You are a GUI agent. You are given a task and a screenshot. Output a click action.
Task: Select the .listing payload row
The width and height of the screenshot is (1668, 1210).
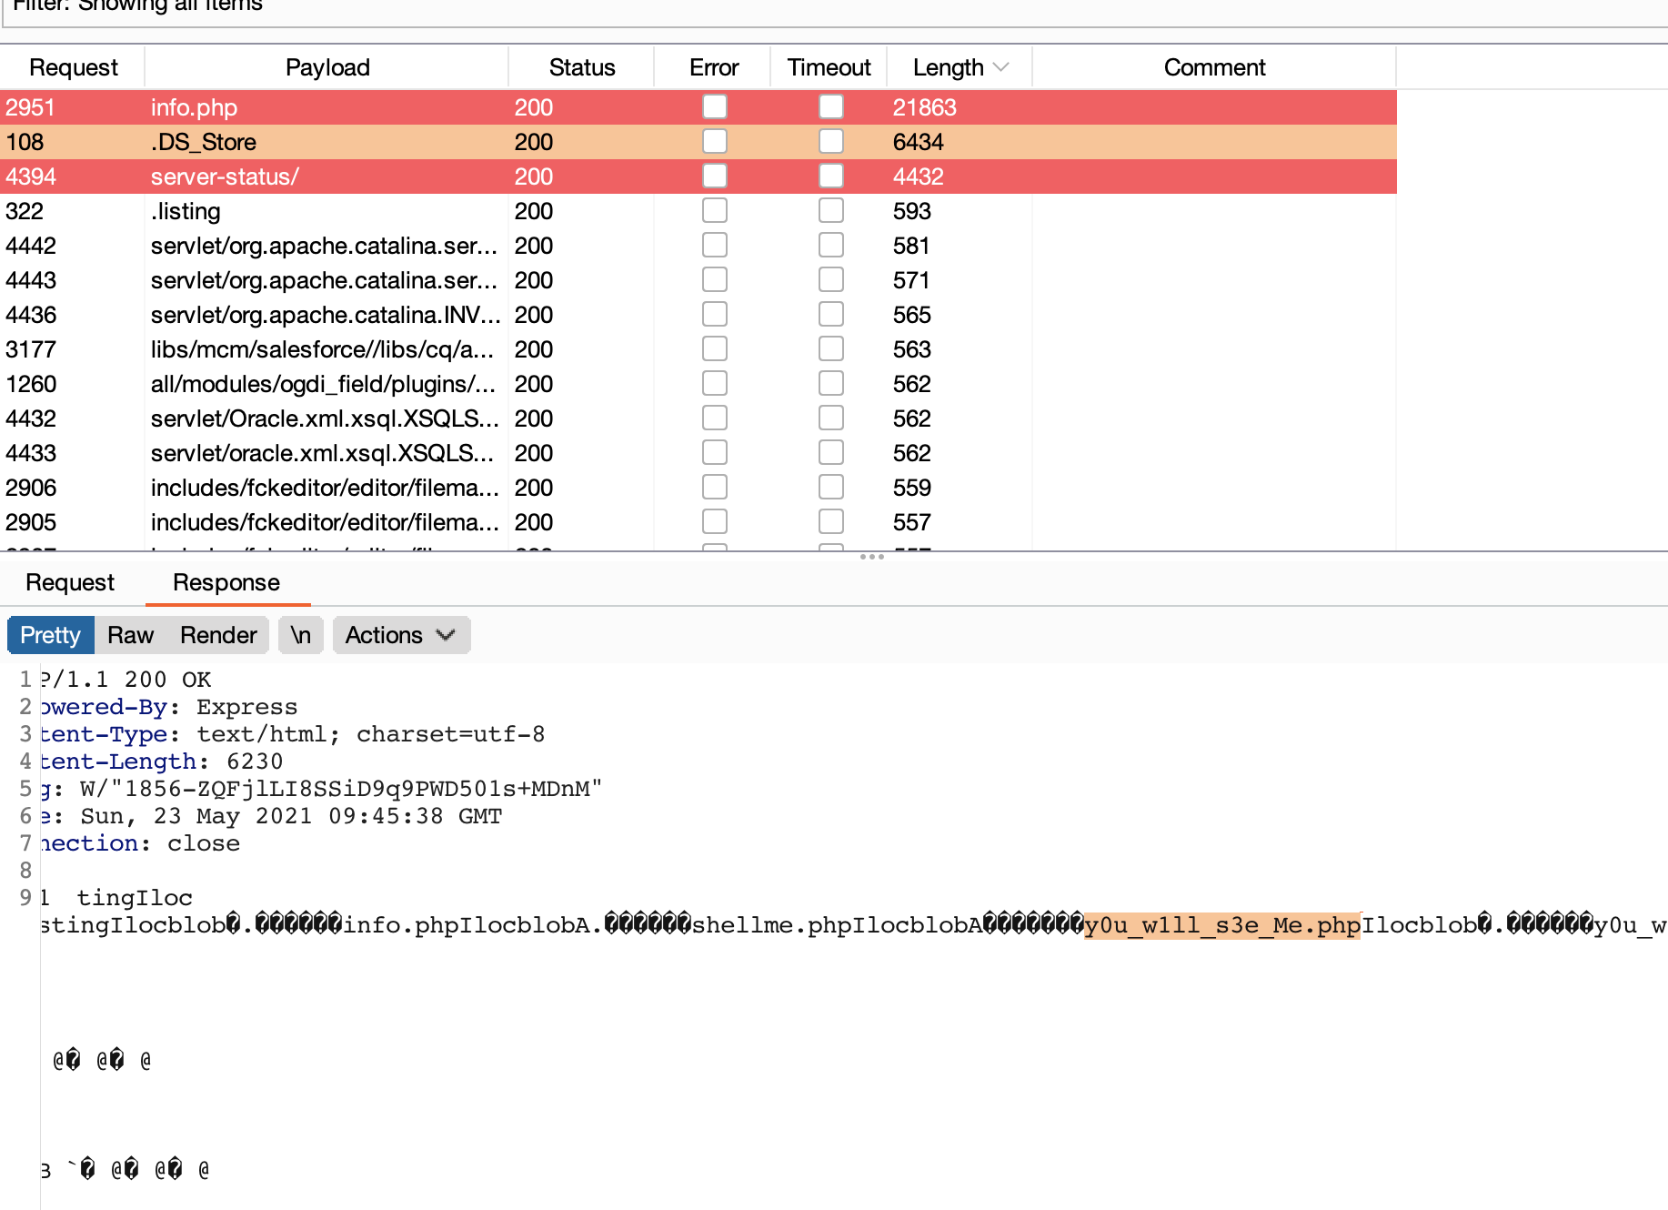pos(698,211)
